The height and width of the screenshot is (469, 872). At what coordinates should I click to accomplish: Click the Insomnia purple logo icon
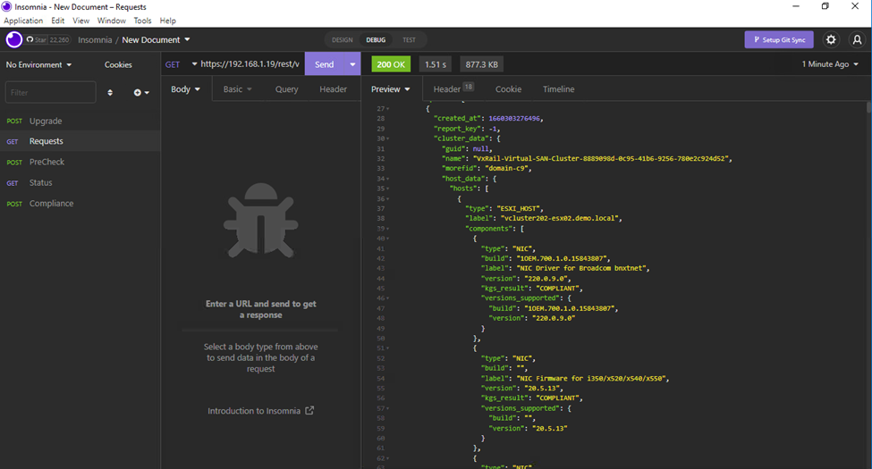14,39
